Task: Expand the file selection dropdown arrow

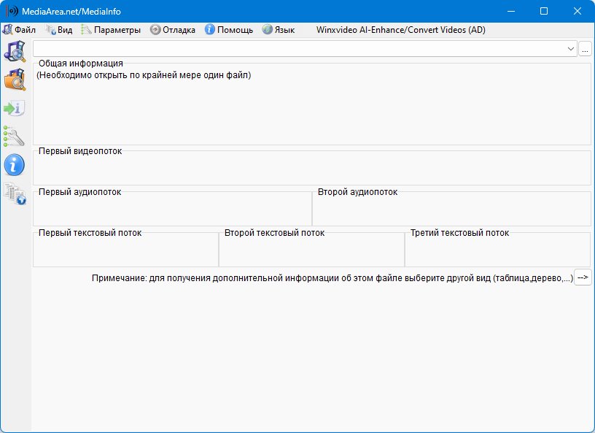Action: pyautogui.click(x=571, y=49)
